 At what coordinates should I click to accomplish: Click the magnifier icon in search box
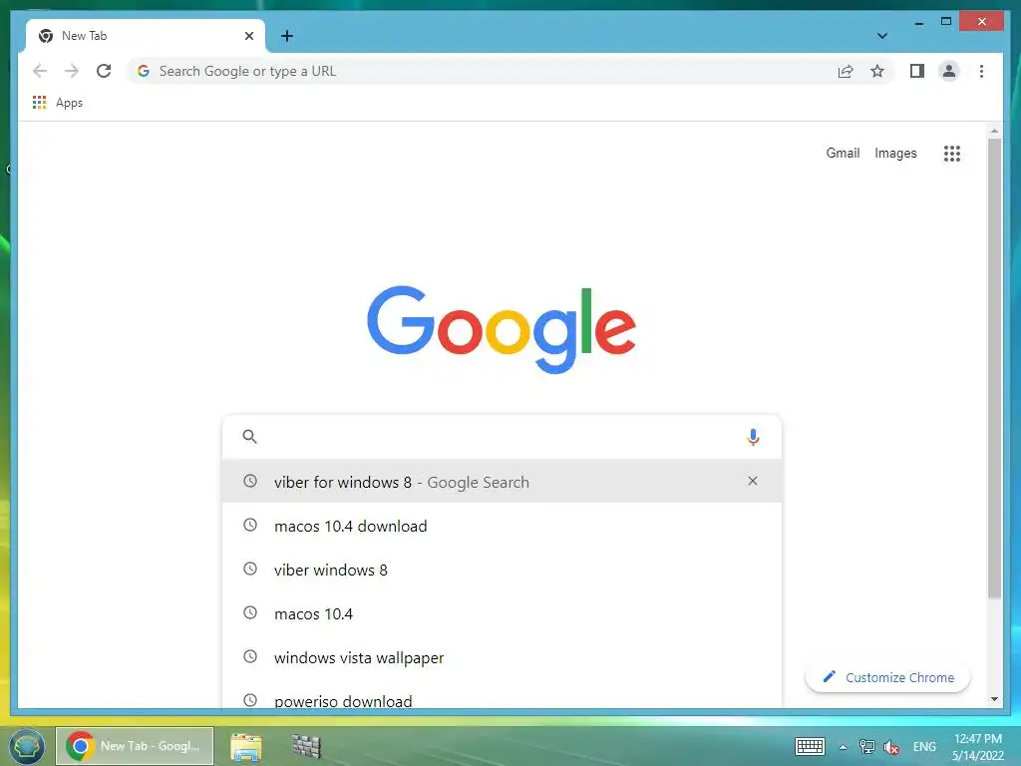(x=250, y=437)
